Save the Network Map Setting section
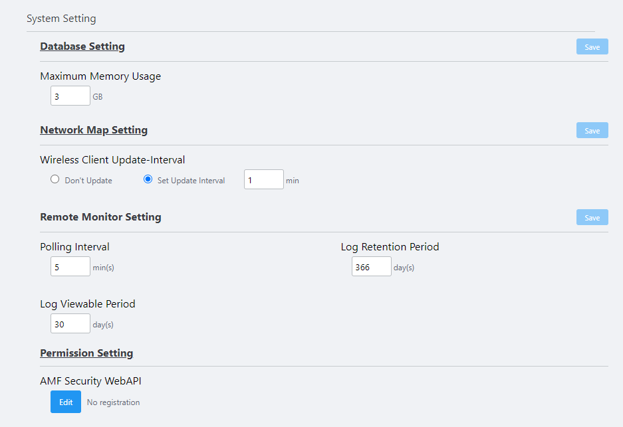Viewport: 623px width, 427px height. pyautogui.click(x=592, y=130)
